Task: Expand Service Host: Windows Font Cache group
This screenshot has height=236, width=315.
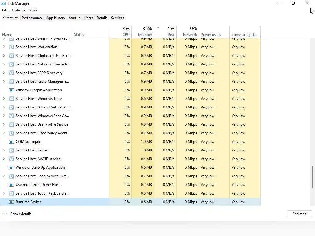Action: (x=4, y=116)
